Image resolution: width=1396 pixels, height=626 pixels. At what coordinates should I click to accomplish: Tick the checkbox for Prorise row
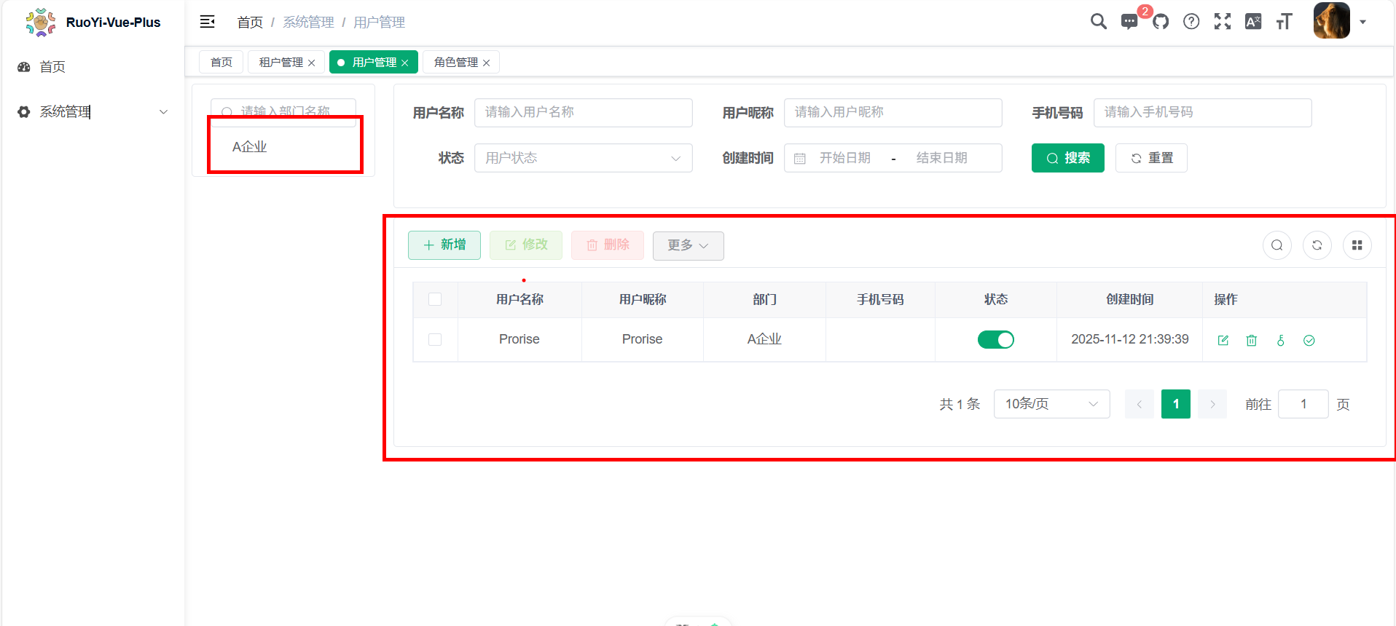(x=435, y=339)
